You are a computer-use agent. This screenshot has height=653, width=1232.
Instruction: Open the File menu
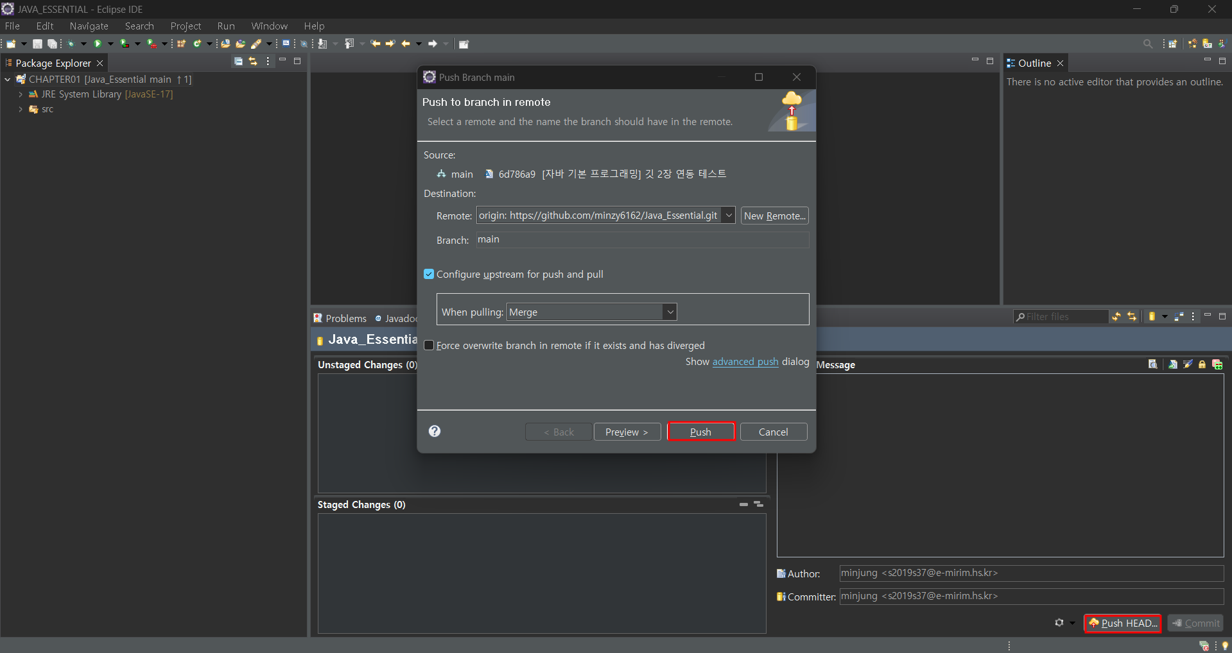[12, 26]
